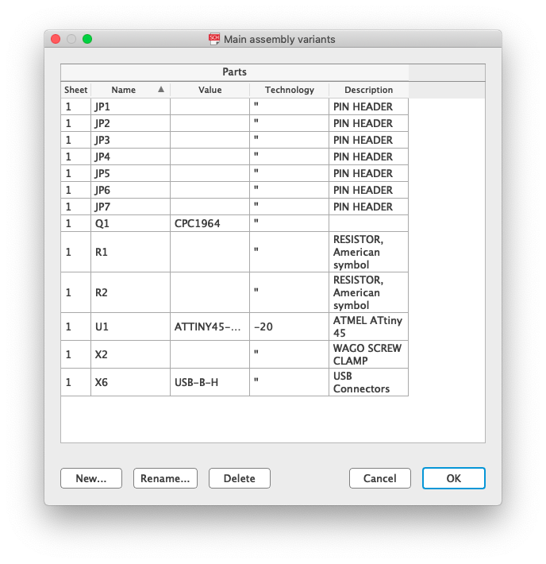Screen dimensions: 546x564
Task: Click the Value column header
Action: (210, 90)
